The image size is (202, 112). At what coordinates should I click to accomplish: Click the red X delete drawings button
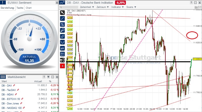pyautogui.click(x=62, y=66)
